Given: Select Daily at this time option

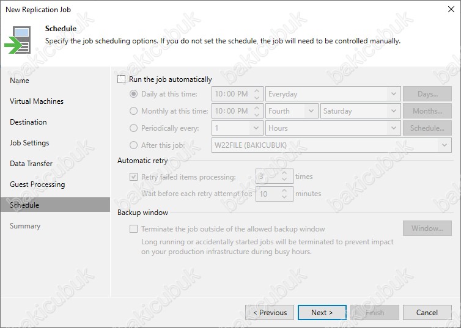Looking at the screenshot, I should coord(133,94).
